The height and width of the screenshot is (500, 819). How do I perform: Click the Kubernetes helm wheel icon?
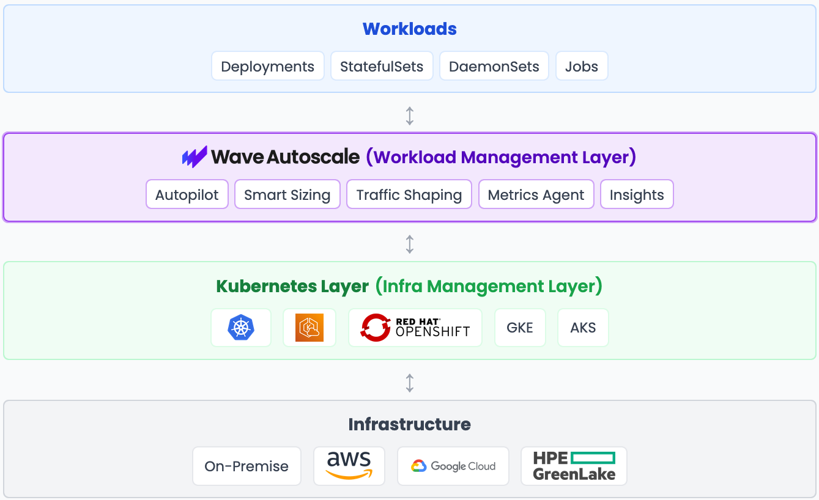(x=241, y=328)
